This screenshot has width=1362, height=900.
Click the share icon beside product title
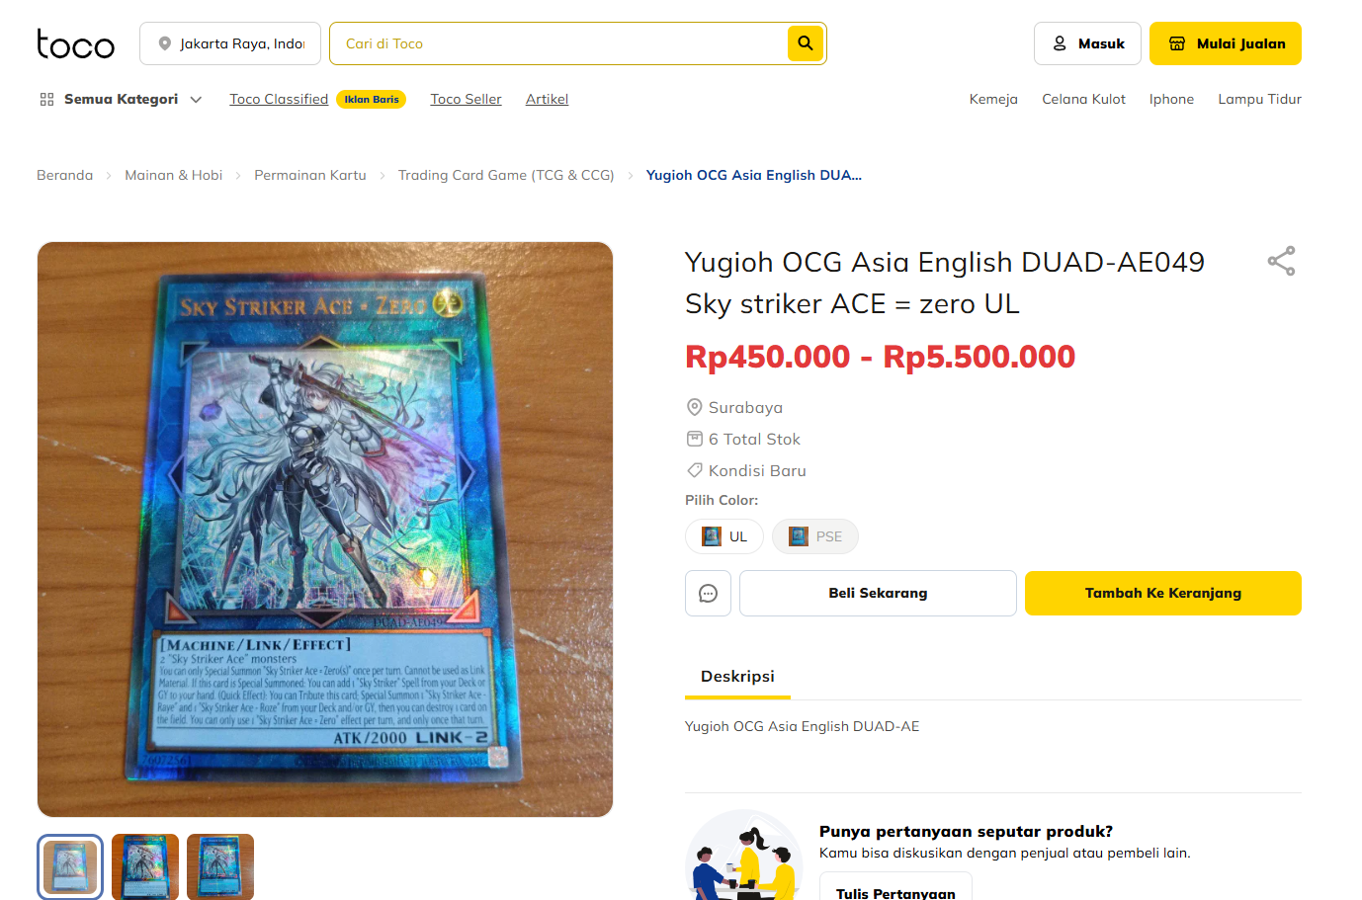click(x=1281, y=261)
